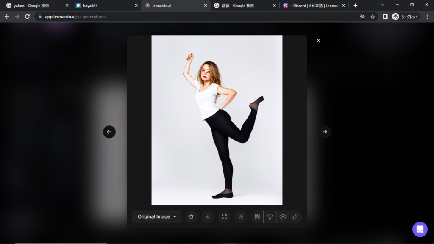434x244 pixels.
Task: Toggle the browser side panel
Action: (385, 17)
